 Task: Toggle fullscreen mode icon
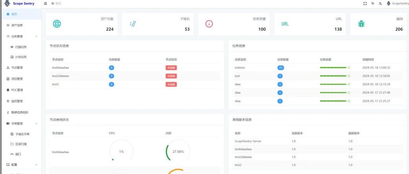pyautogui.click(x=365, y=4)
